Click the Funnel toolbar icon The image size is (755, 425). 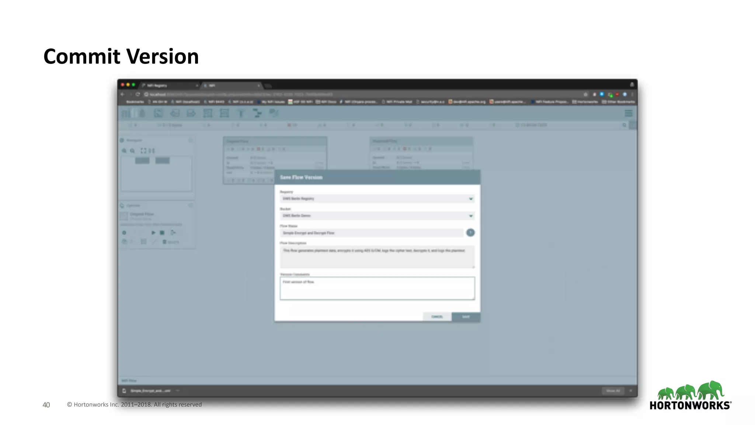241,113
